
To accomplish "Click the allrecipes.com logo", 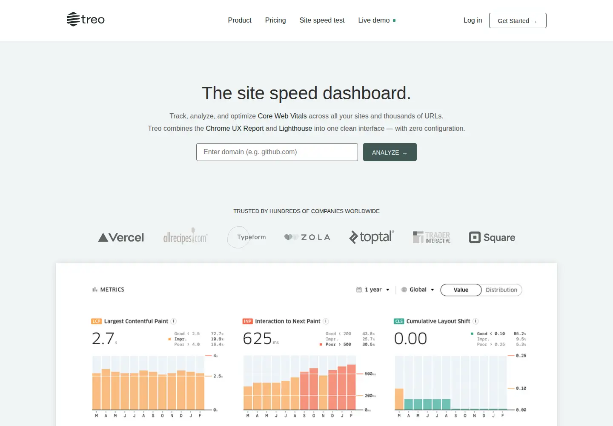I will [186, 236].
